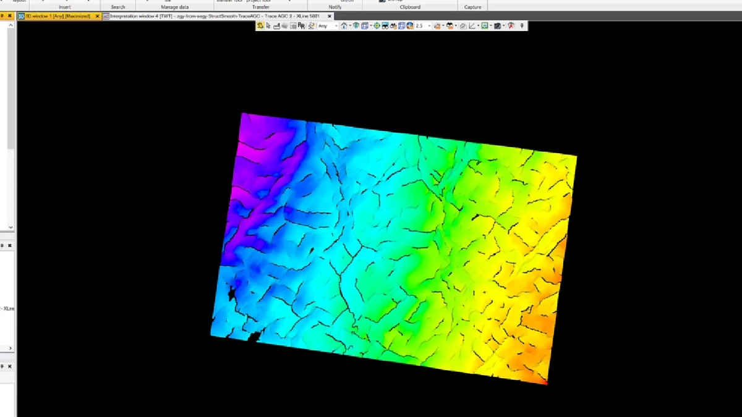Click the red crossed-out icon in the toolbar

point(511,26)
